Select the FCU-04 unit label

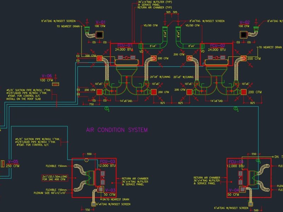tap(236, 161)
